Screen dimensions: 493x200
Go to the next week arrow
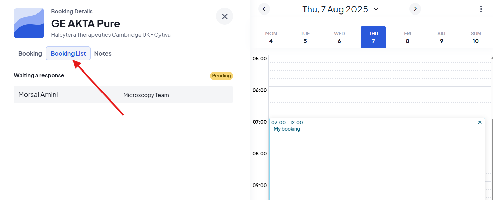coord(415,9)
